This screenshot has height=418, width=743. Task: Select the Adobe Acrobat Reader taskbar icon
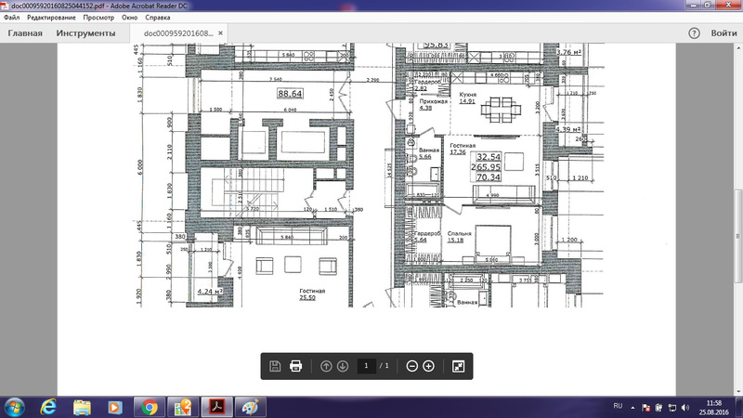coord(216,408)
